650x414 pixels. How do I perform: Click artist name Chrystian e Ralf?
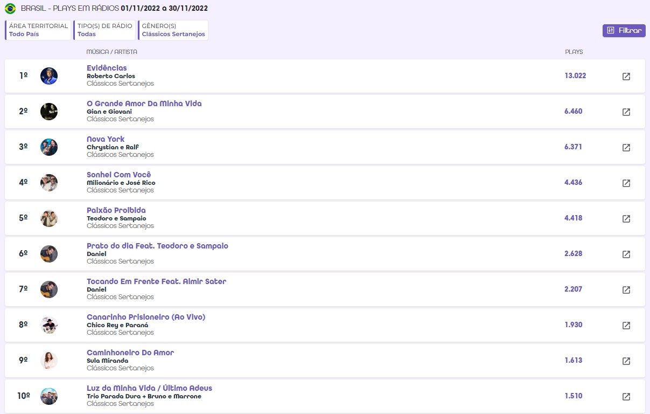113,147
